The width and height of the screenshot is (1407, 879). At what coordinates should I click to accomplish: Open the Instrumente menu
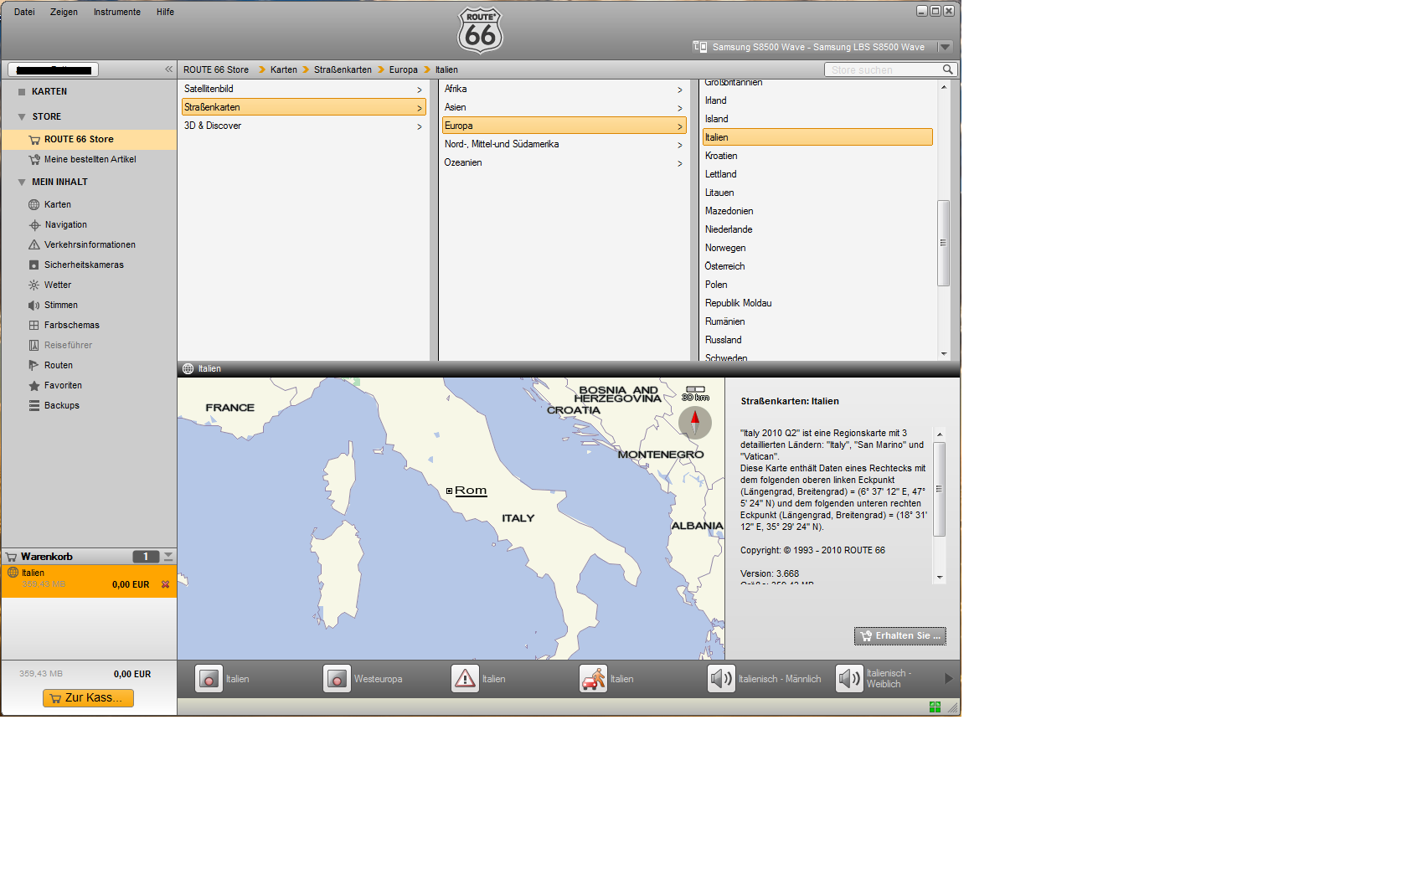click(x=117, y=12)
